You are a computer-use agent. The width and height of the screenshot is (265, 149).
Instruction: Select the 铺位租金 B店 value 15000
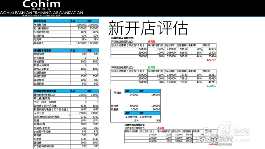point(95,95)
